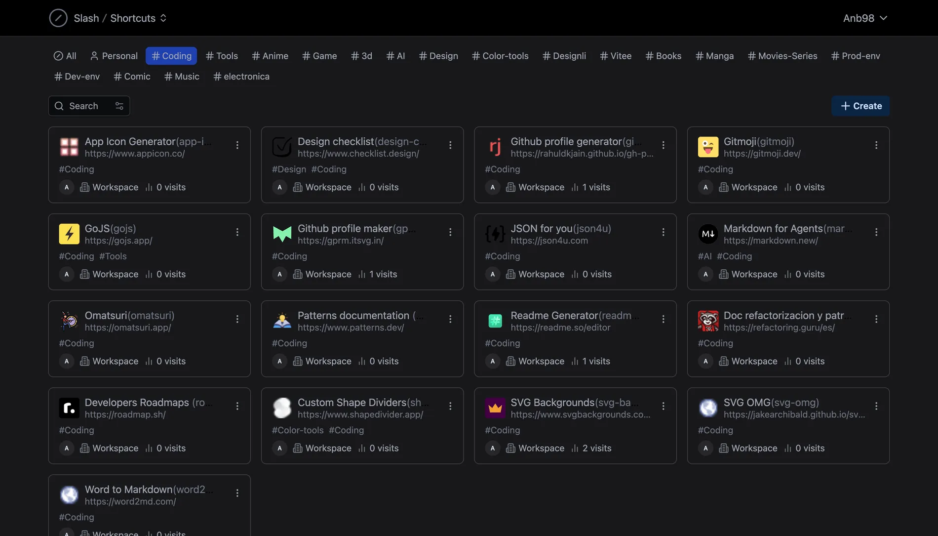Open search filter options icon

click(119, 106)
